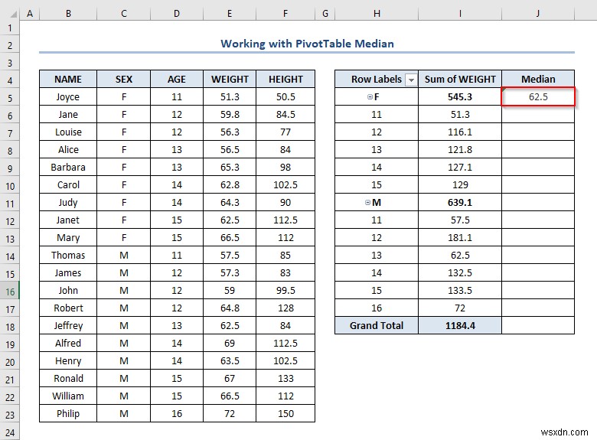Select the Median header cell
The width and height of the screenshot is (597, 440).
click(x=538, y=79)
